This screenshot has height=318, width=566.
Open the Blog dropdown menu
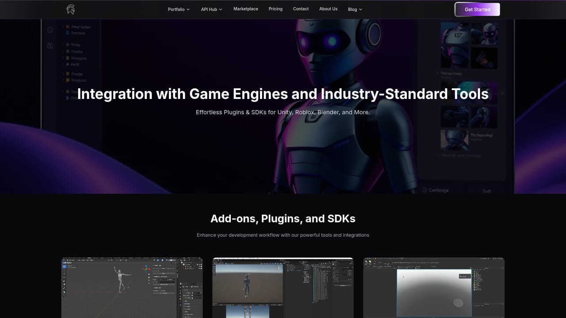tap(355, 9)
